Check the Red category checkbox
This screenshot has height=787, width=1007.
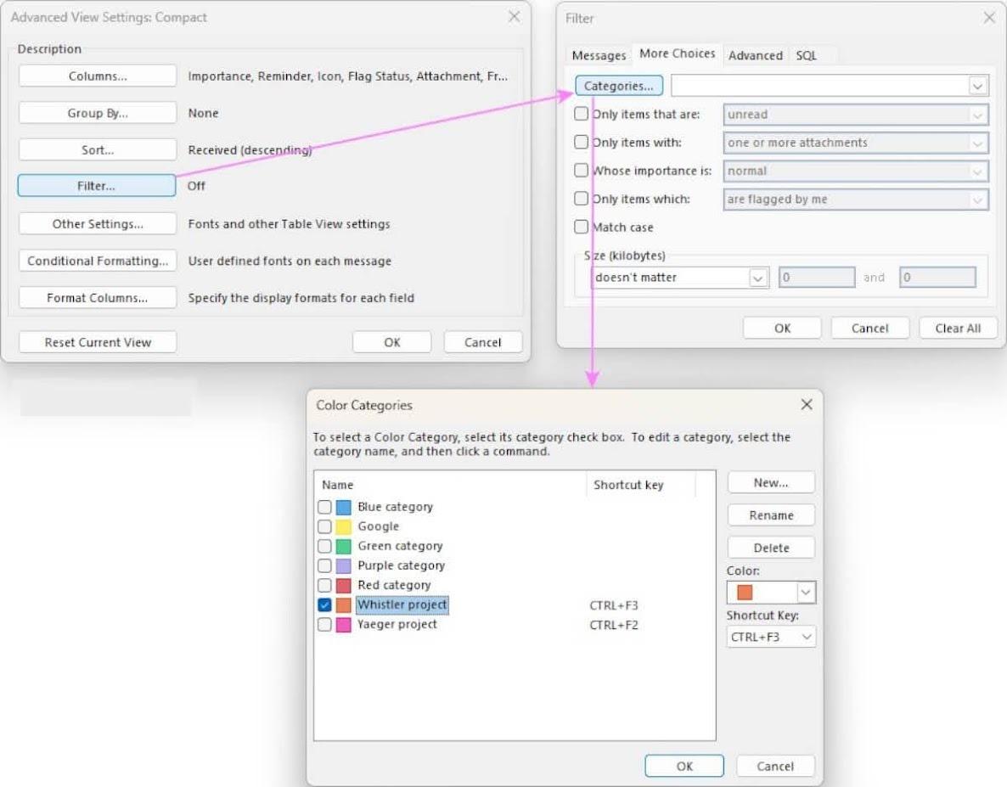pos(324,586)
